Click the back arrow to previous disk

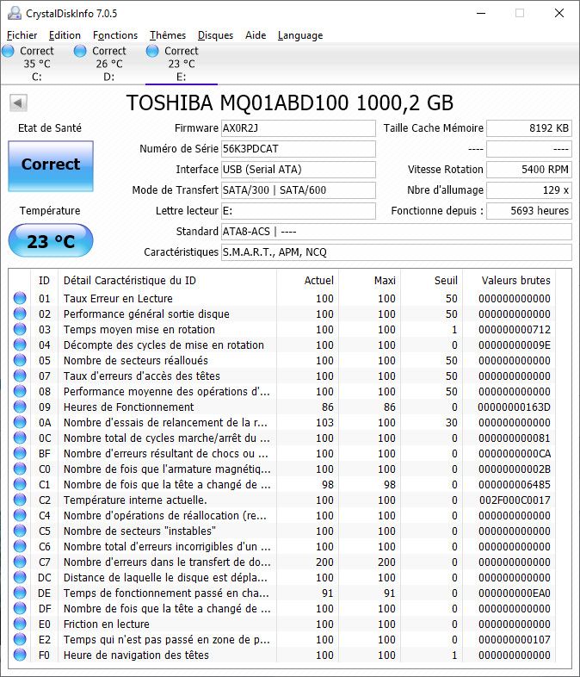[x=18, y=102]
